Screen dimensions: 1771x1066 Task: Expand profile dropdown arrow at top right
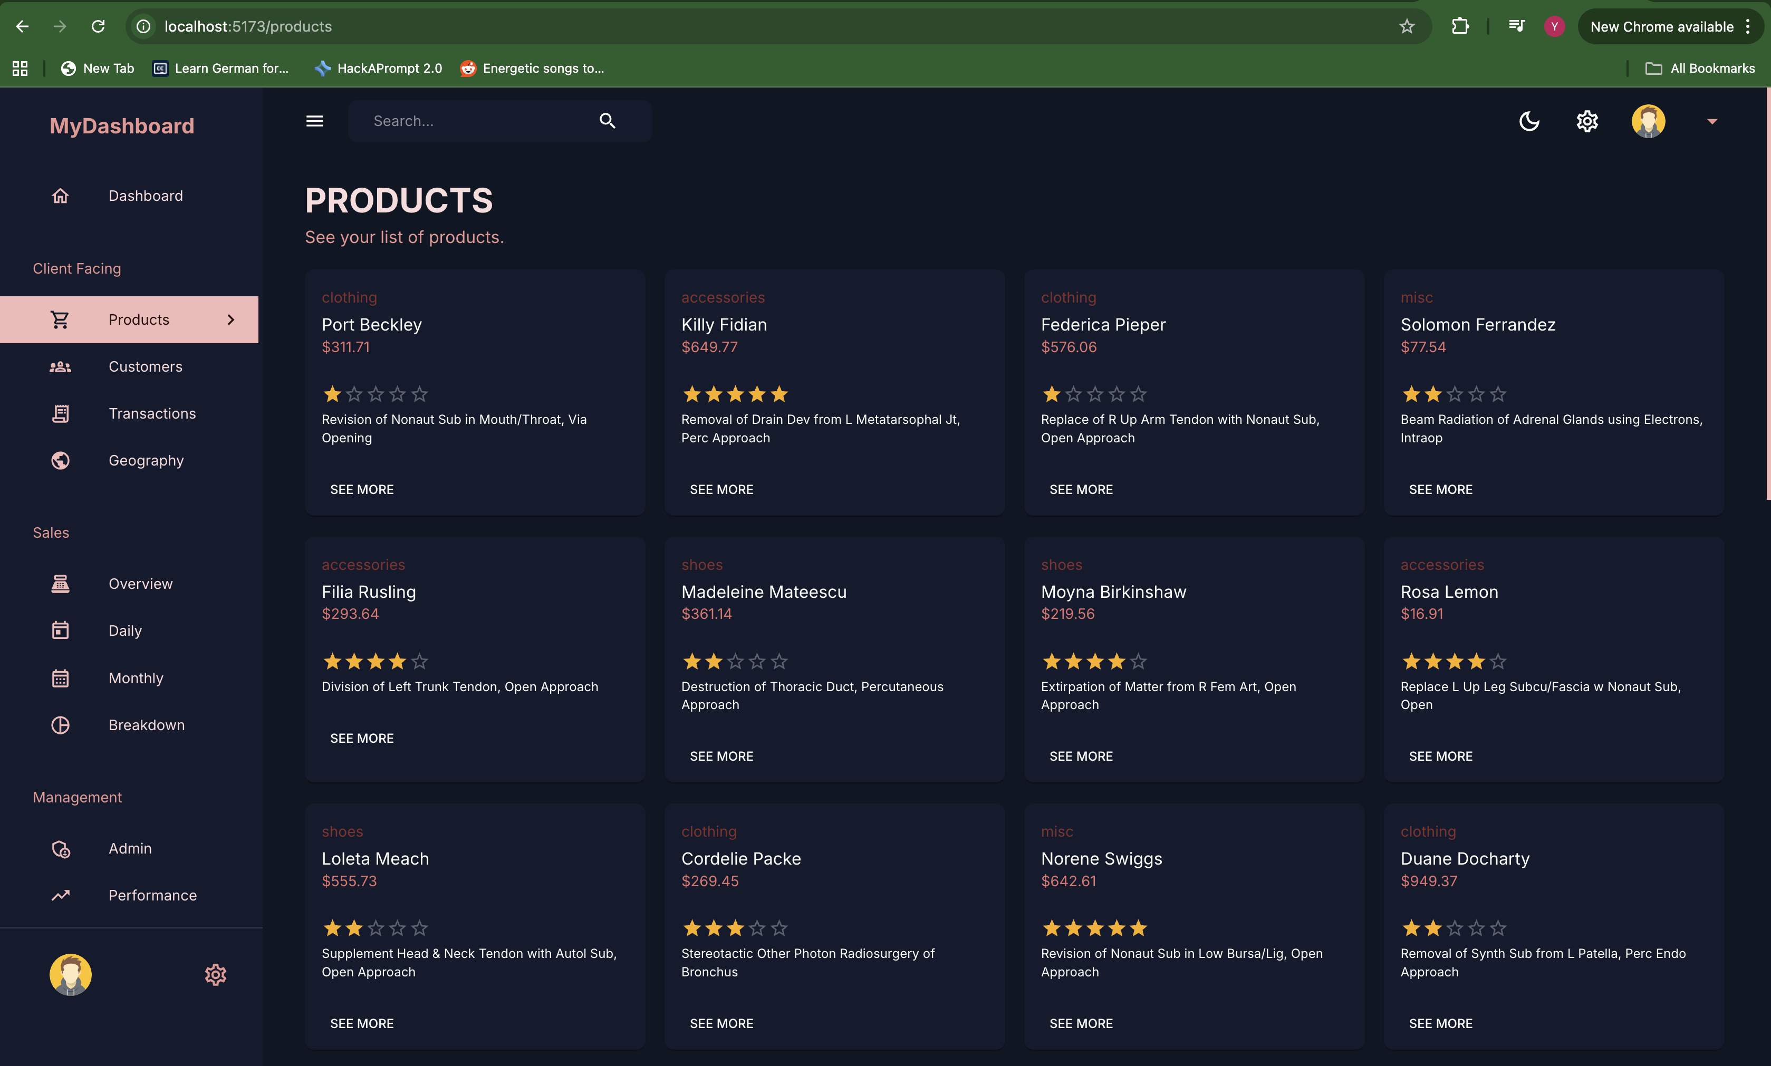click(1712, 121)
